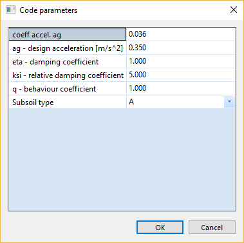Click the Code parameters window icon
244x243 pixels.
[10, 10]
